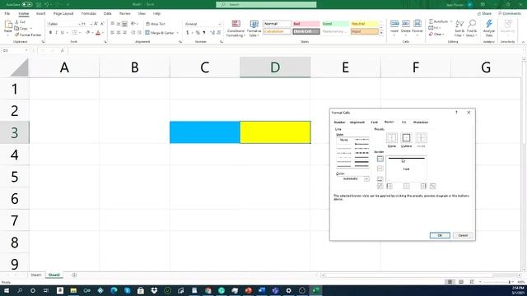This screenshot has height=296, width=527.
Task: Switch to the Formulas ribbon tab
Action: 89,13
